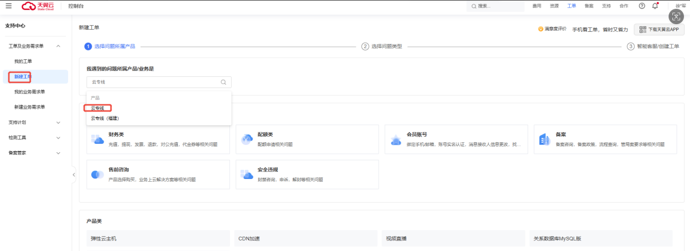690x251 pixels.
Task: Open 我的工单 in the sidebar
Action: pos(23,62)
